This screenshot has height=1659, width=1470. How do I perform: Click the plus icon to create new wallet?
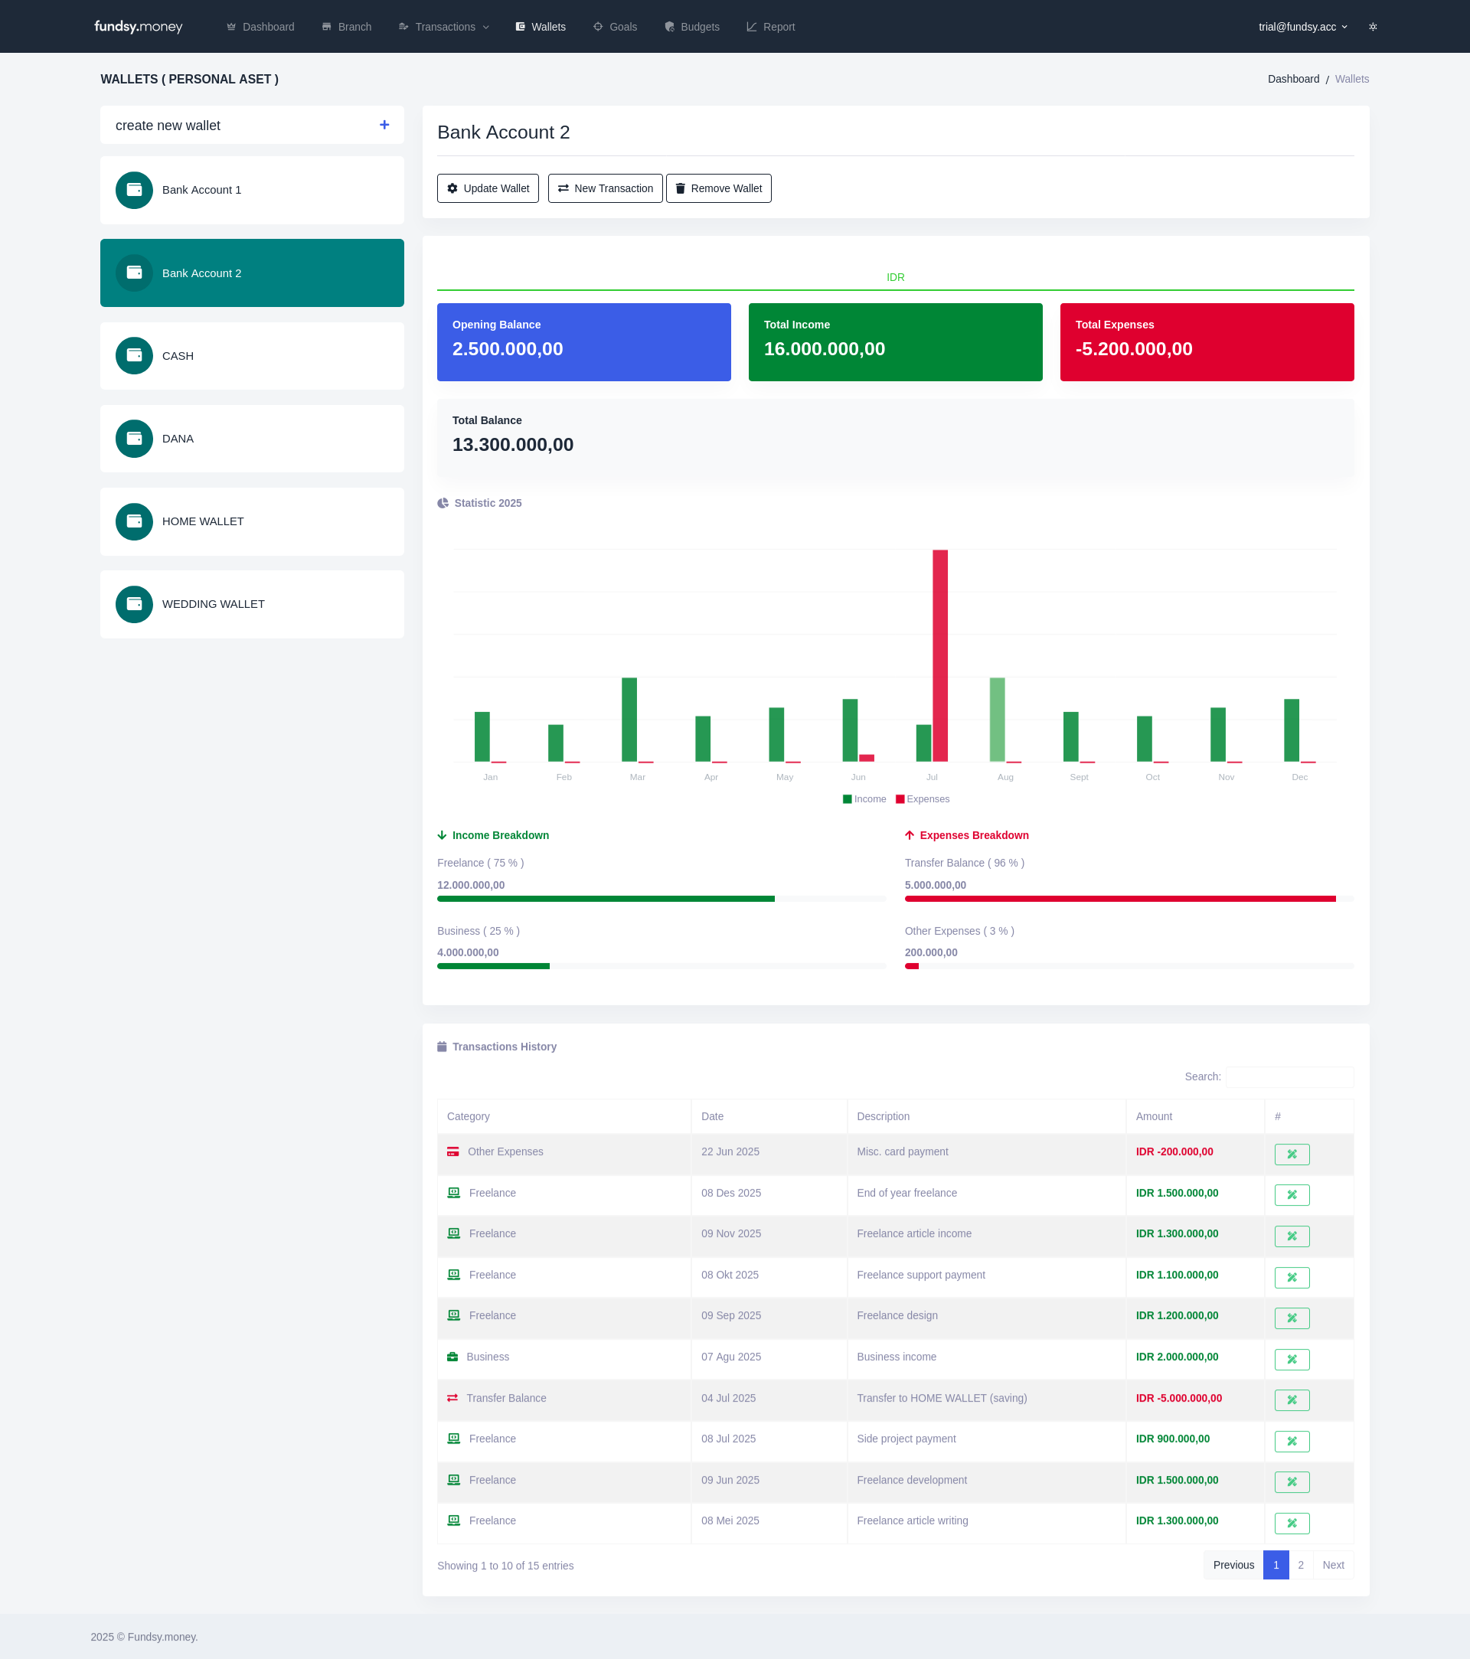pyautogui.click(x=384, y=125)
